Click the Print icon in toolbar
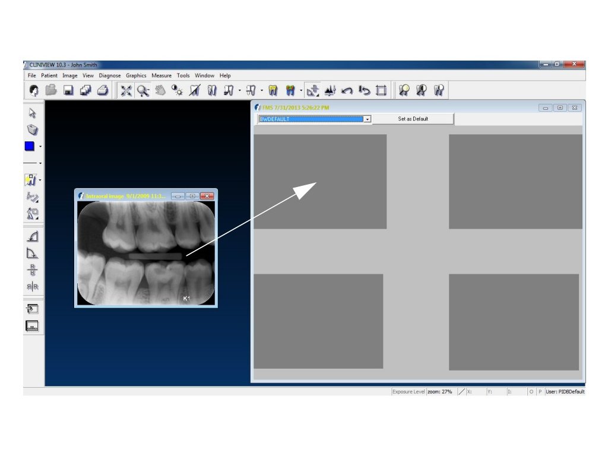Screen dimensions: 608x456 coord(103,90)
